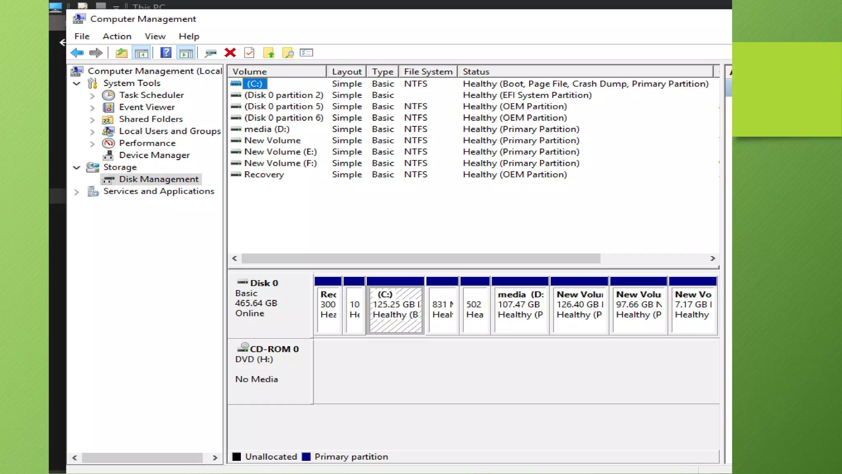Sort by File System column header

428,72
